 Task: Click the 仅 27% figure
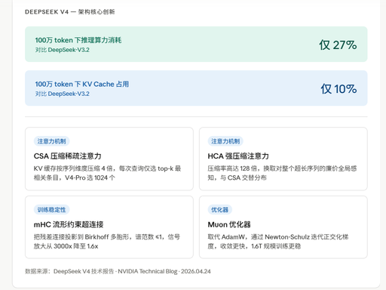[x=338, y=45]
